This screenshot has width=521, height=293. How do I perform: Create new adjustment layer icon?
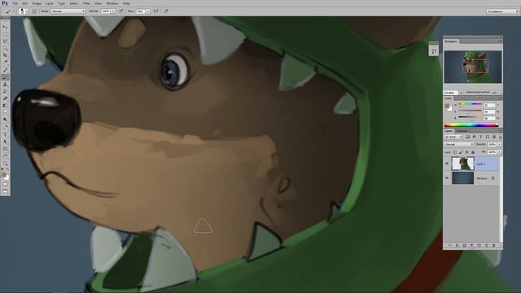(x=472, y=246)
